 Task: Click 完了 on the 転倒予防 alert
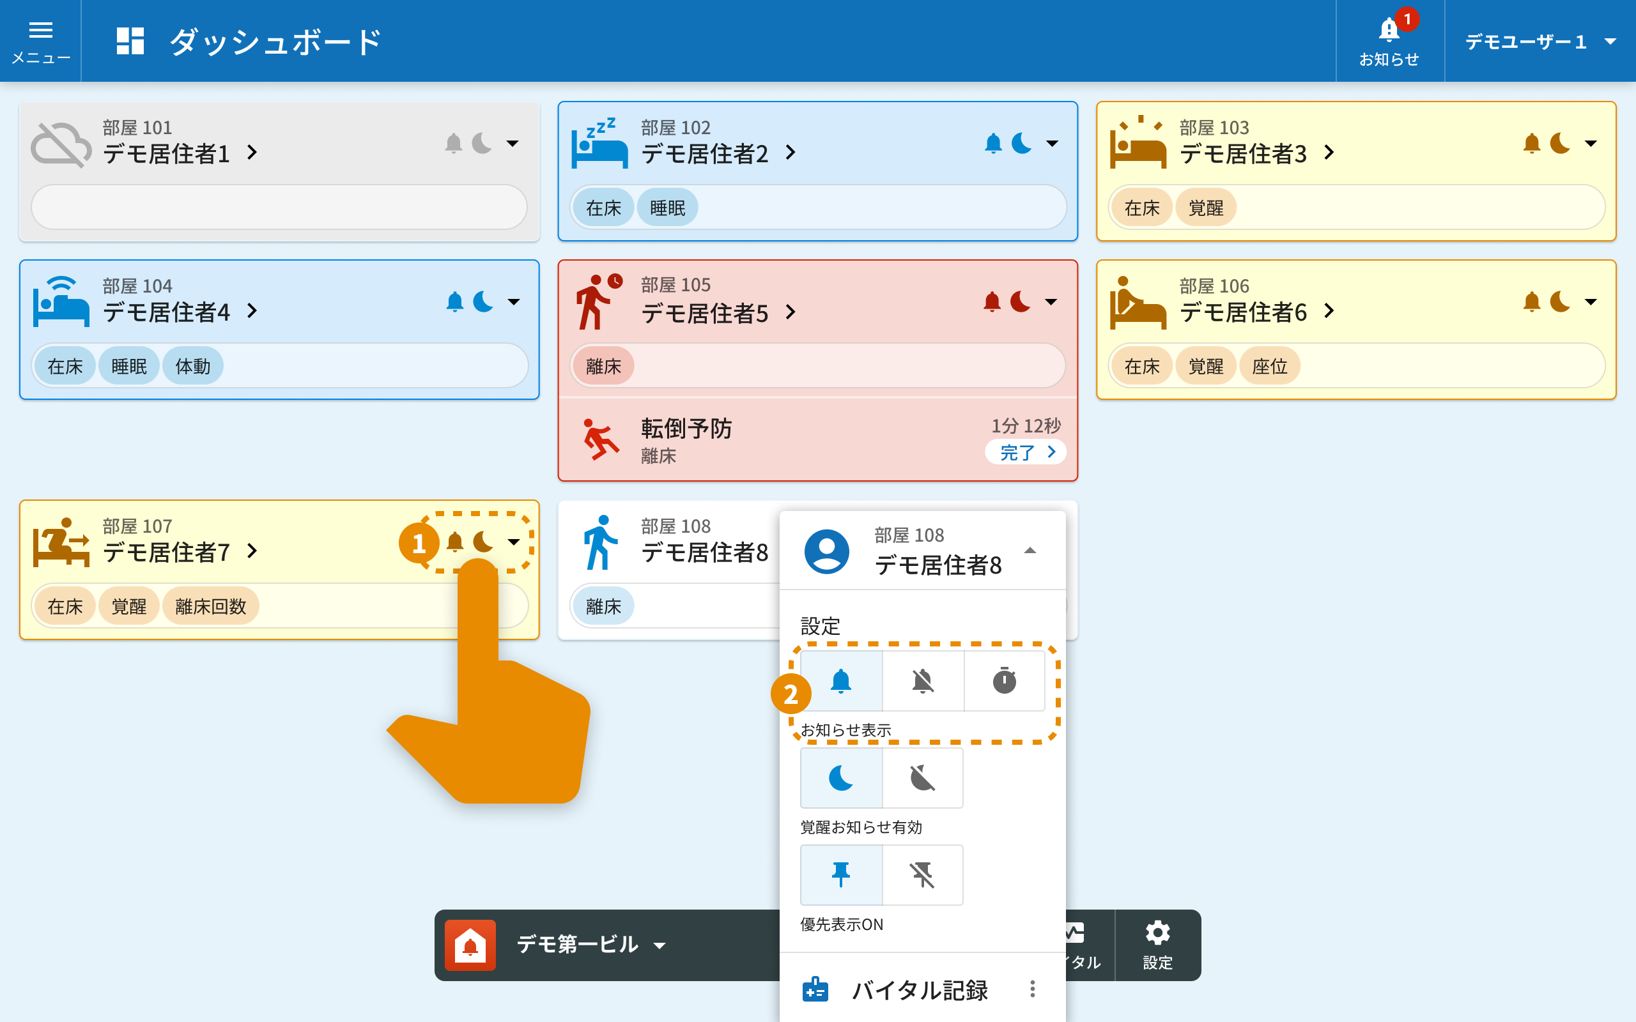[1026, 452]
